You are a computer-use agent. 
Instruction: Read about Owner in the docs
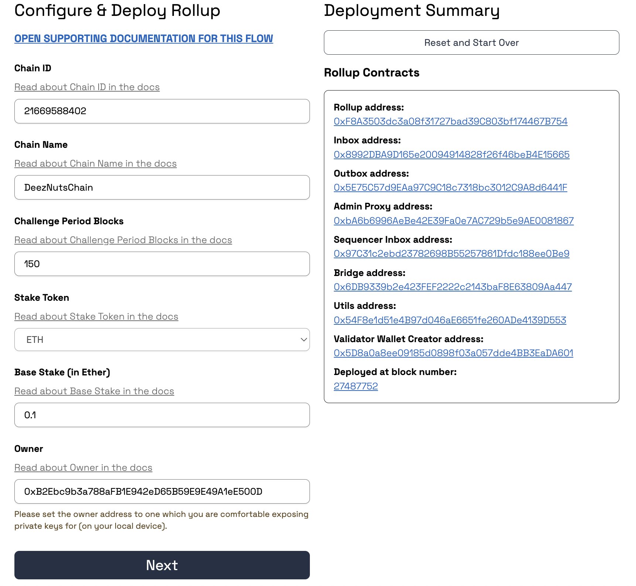click(x=83, y=467)
